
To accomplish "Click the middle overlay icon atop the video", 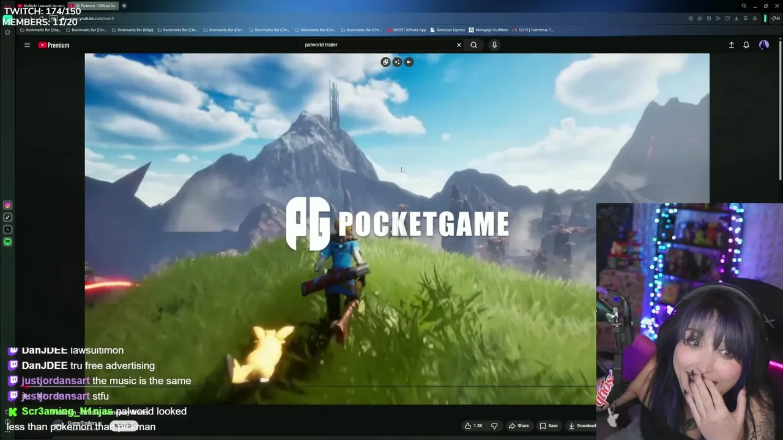I will point(397,62).
